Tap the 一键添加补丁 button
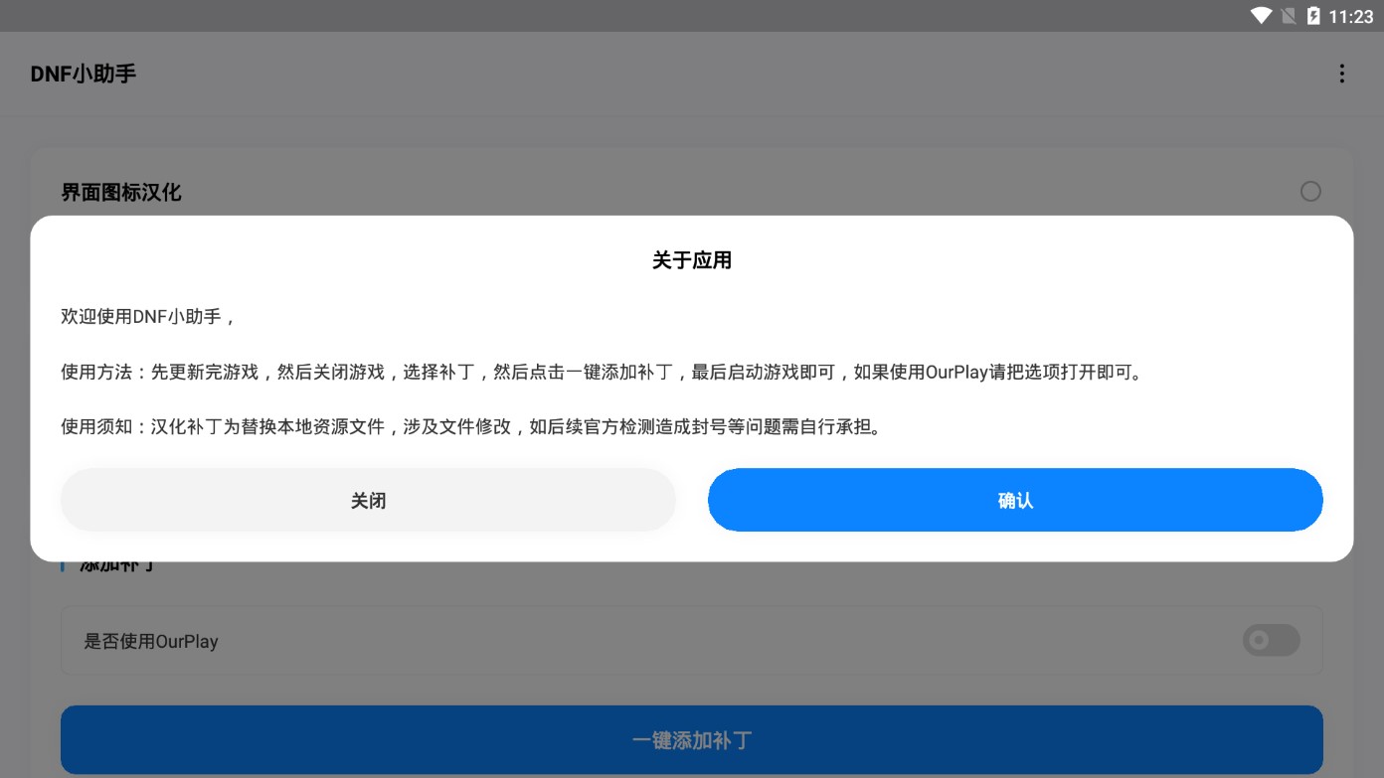The image size is (1384, 778). pos(692,740)
